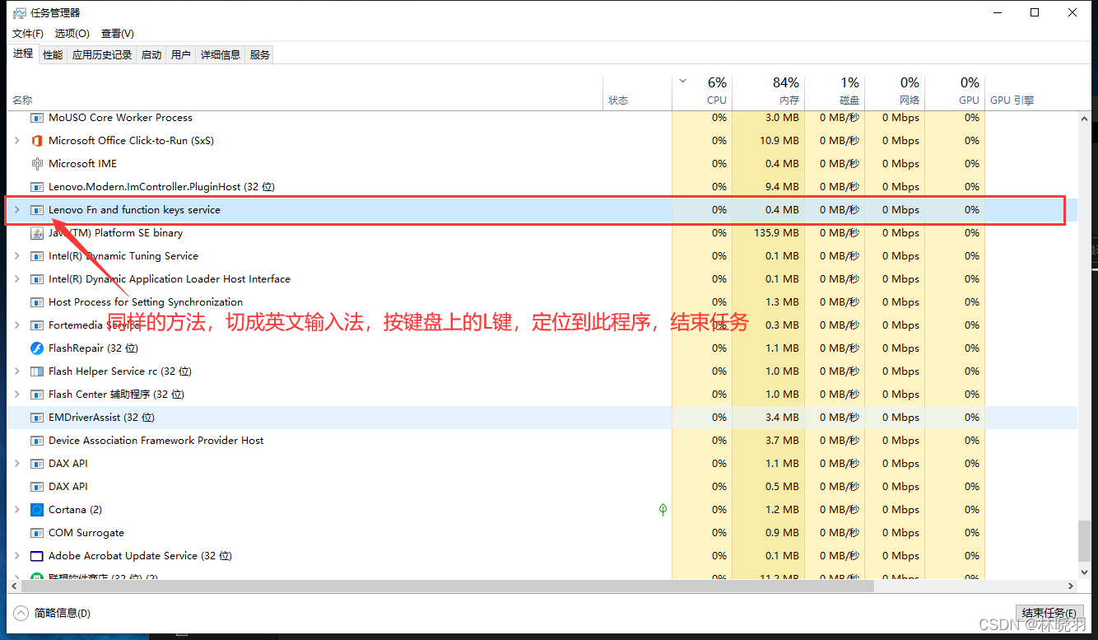Click the COM Surrogate process icon

(x=36, y=533)
